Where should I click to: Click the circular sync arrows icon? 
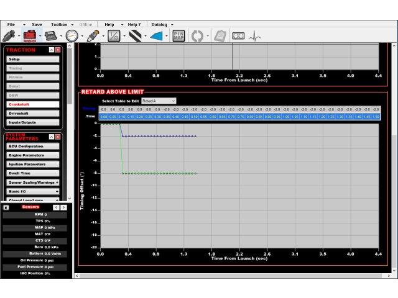(198, 36)
